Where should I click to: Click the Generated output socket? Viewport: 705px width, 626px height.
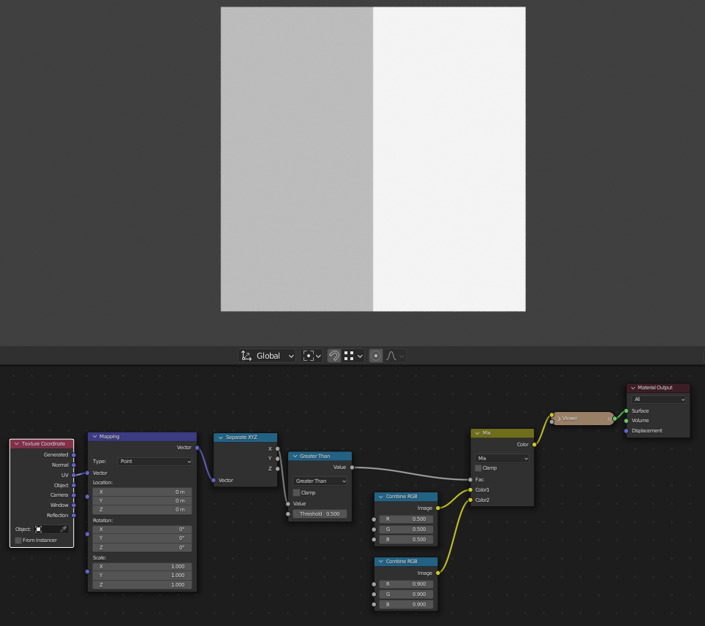pyautogui.click(x=74, y=455)
